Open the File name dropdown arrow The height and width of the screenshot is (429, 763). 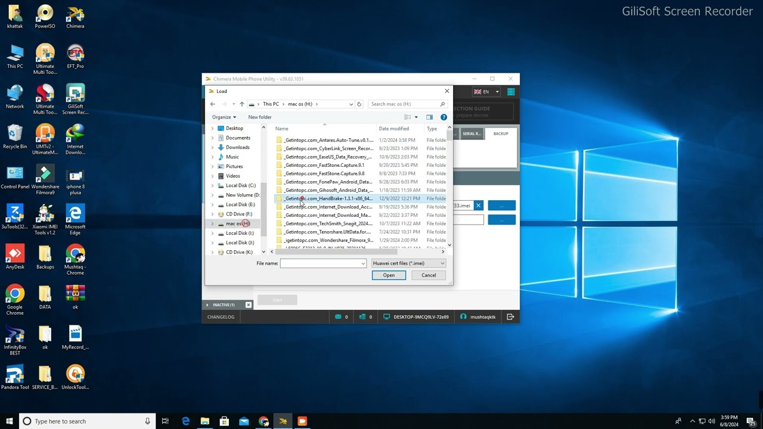(x=362, y=263)
